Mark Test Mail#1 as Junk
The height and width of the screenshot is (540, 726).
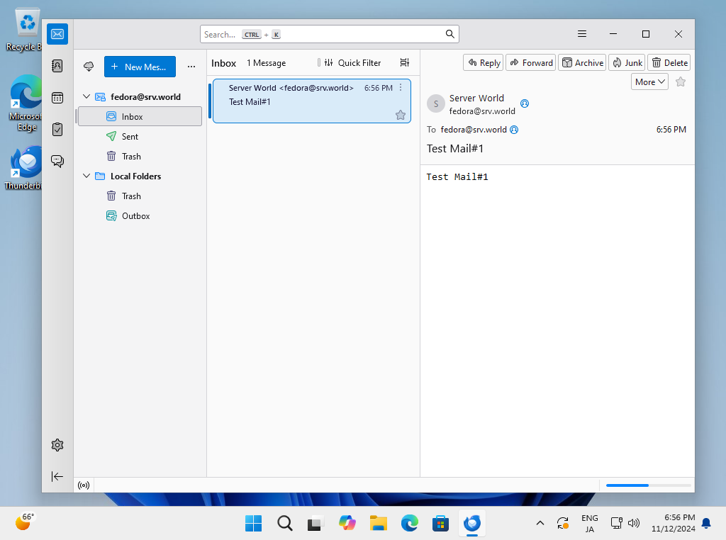(x=627, y=62)
